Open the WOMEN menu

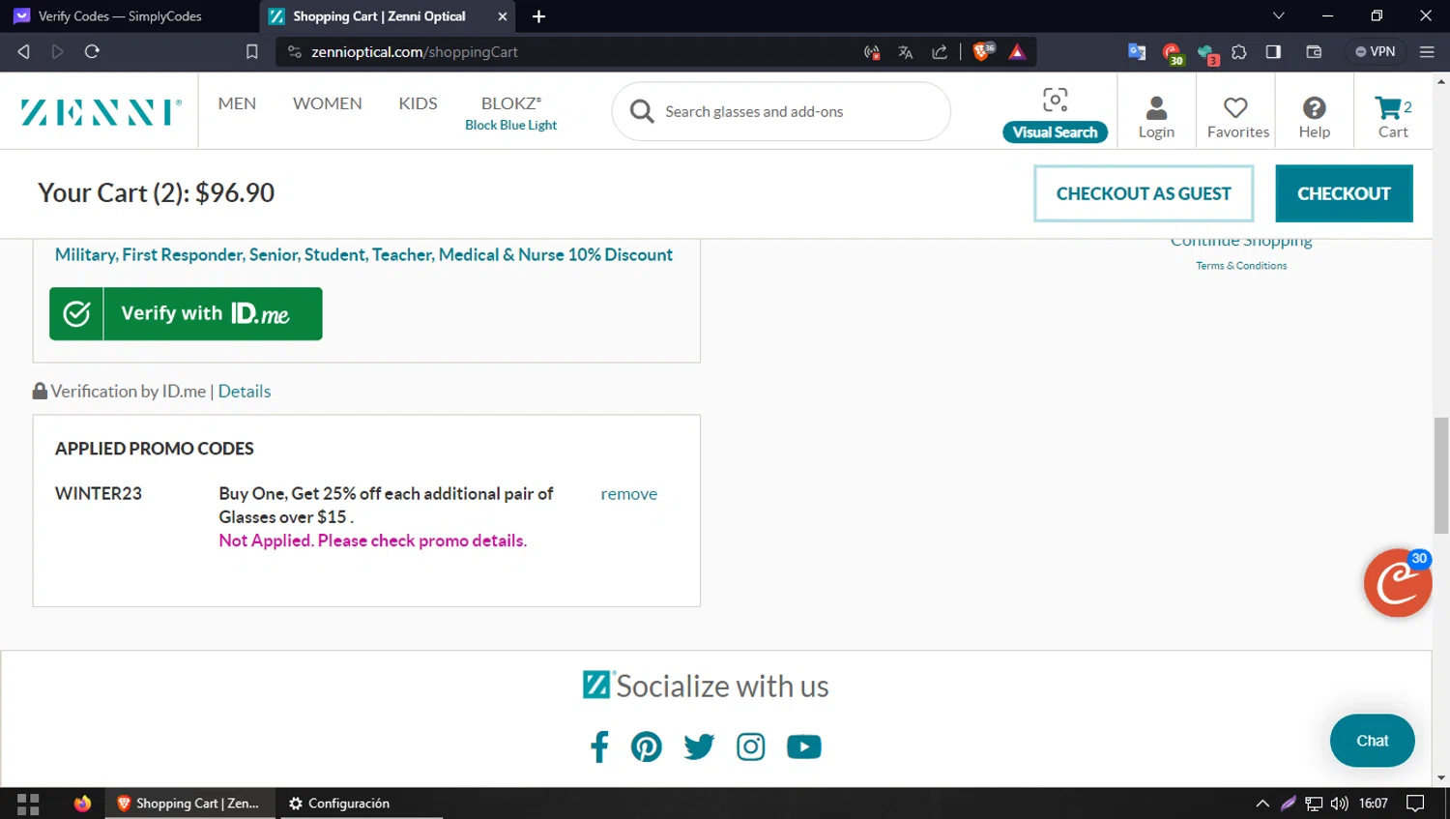(328, 103)
